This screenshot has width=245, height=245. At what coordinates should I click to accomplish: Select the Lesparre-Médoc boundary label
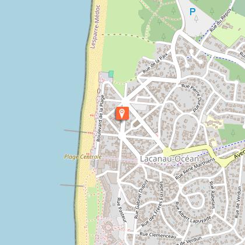(x=96, y=27)
